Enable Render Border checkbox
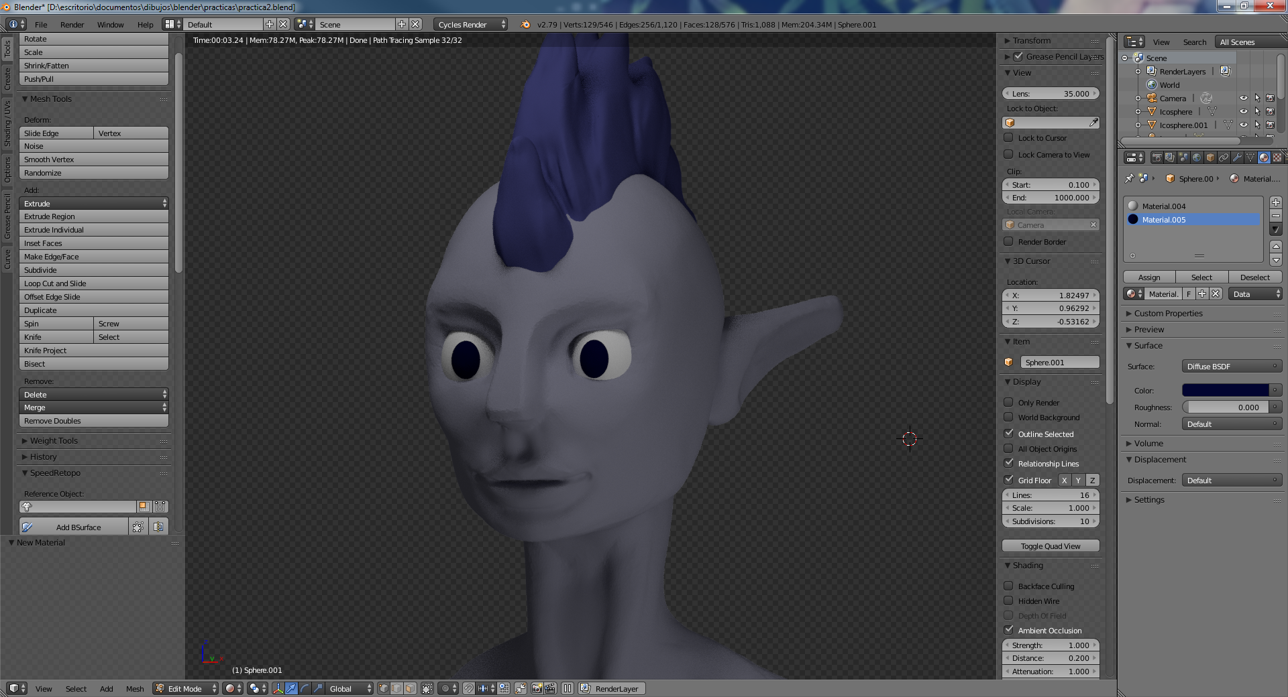 (1008, 241)
